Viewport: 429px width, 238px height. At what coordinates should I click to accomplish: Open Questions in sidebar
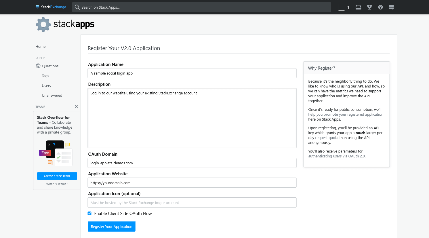[50, 66]
